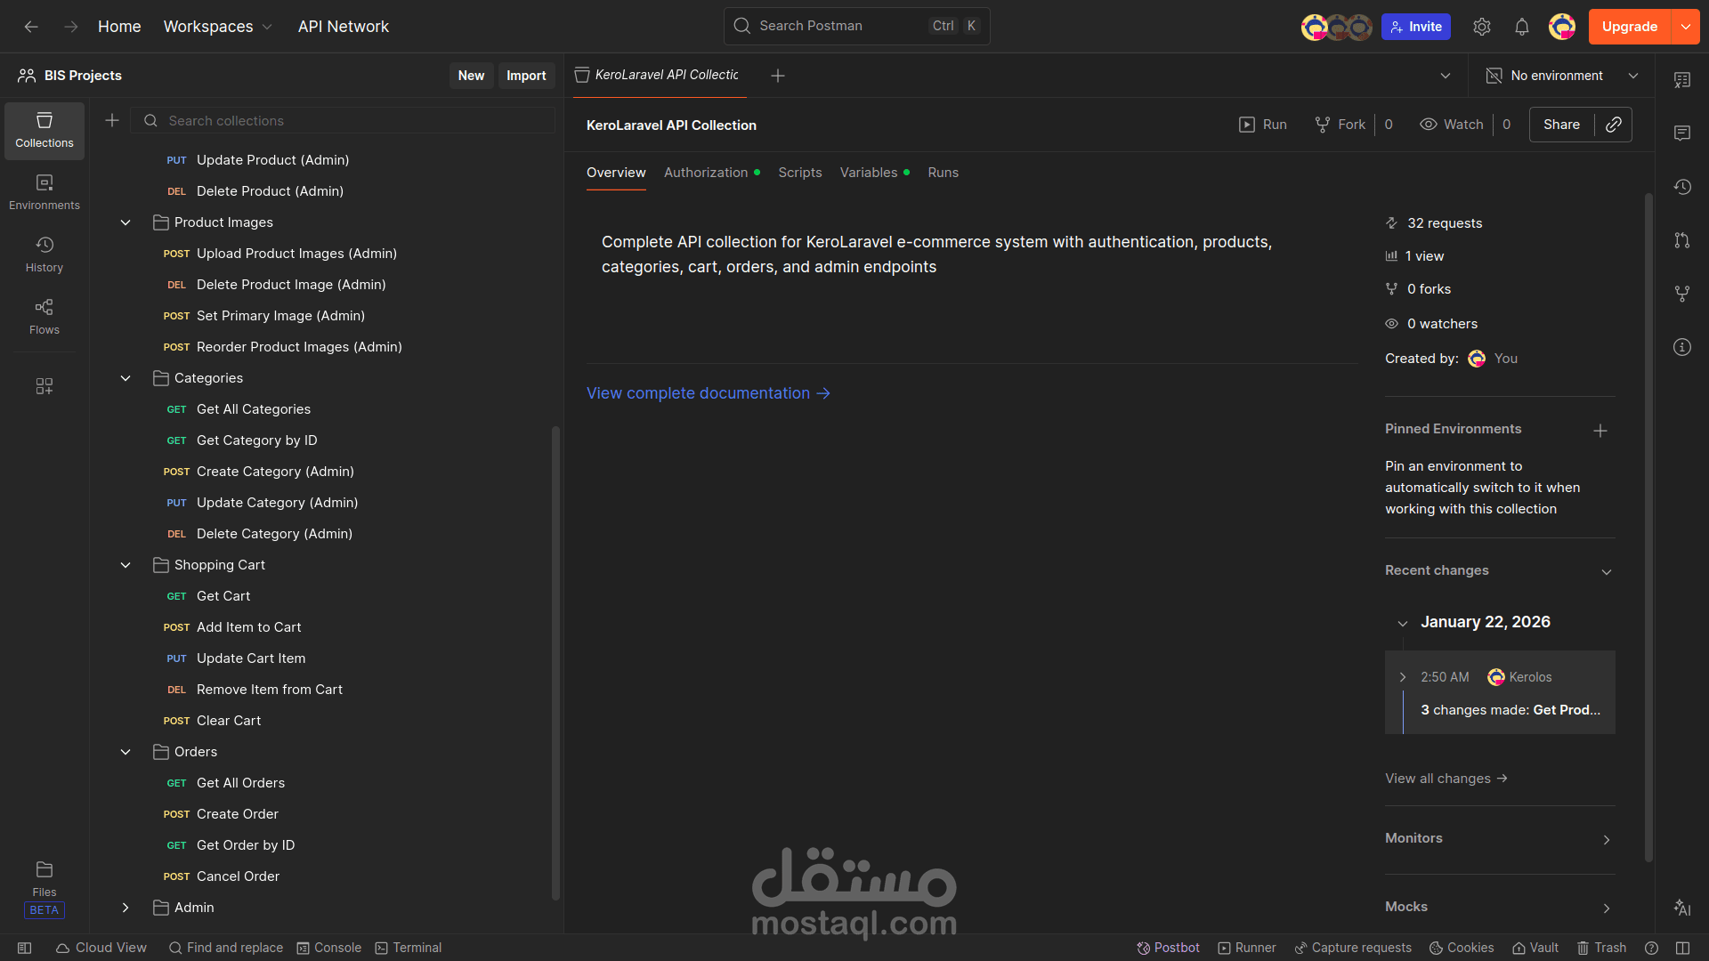Switch to the Authorization tab
The image size is (1709, 961).
coord(706,173)
